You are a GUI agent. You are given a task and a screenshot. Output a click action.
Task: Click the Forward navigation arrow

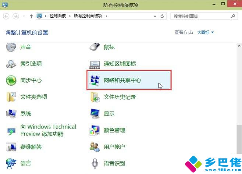pos(16,16)
